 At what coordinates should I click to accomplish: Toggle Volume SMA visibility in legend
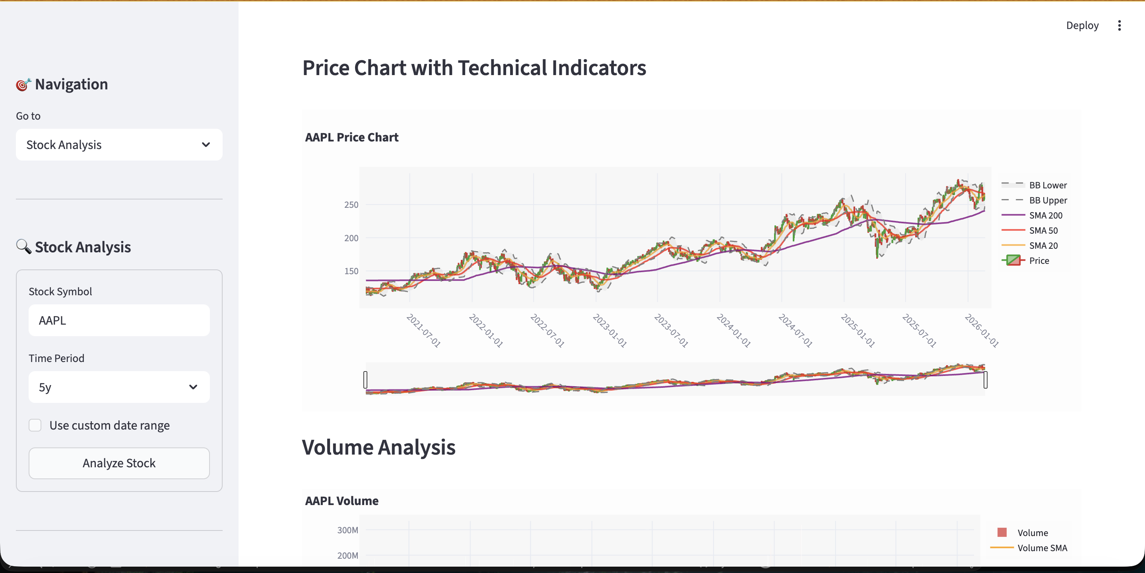click(x=1042, y=548)
